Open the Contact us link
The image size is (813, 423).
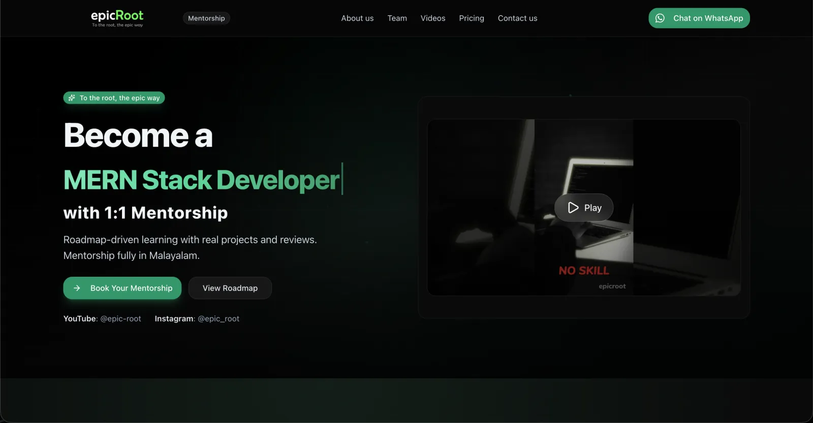tap(517, 18)
